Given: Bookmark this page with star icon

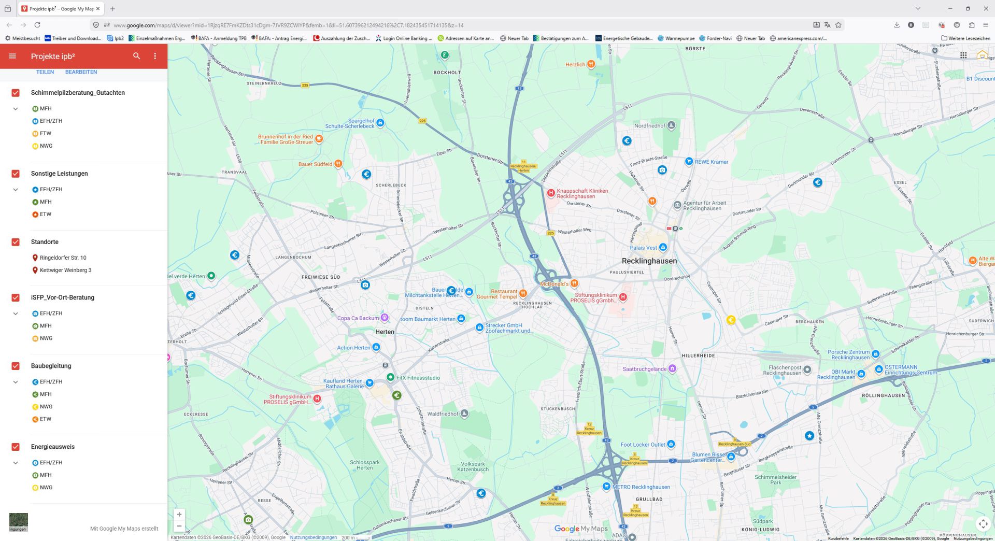Looking at the screenshot, I should tap(838, 25).
